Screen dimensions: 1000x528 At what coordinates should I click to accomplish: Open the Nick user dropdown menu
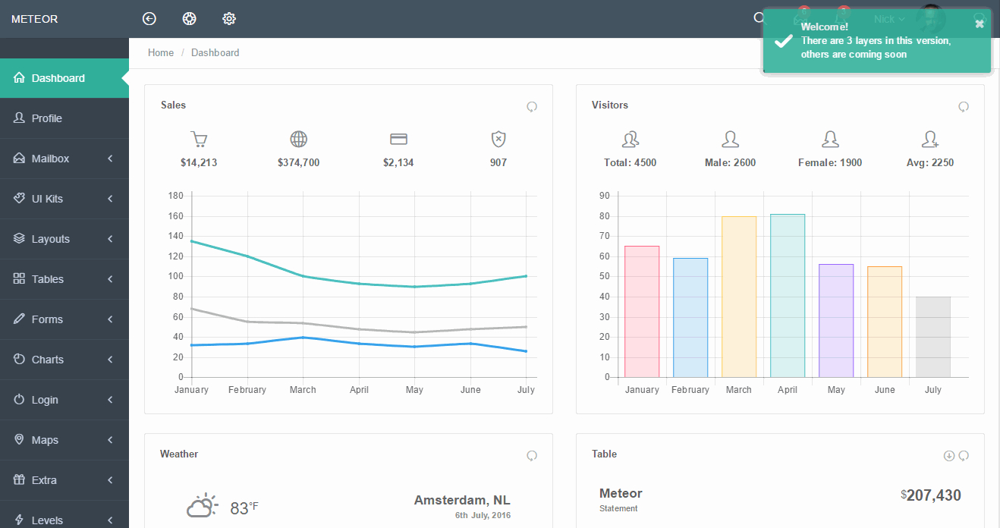(x=888, y=18)
